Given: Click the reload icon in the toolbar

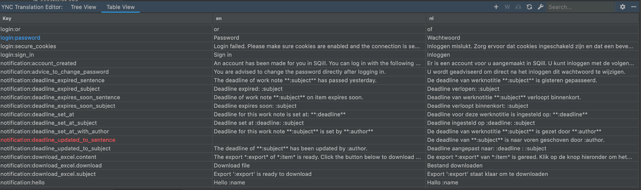Looking at the screenshot, I should click(529, 7).
